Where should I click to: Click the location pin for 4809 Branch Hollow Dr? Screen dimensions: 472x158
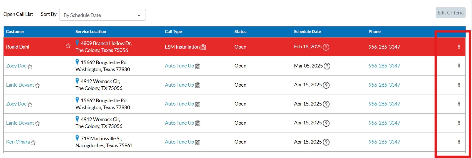(77, 43)
